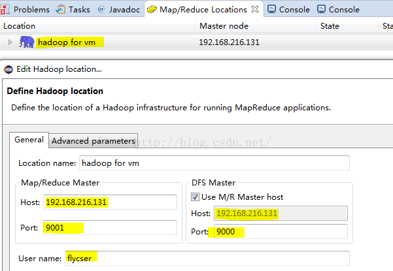The width and height of the screenshot is (393, 271).
Task: Switch to Advanced parameters tab
Action: click(x=94, y=141)
